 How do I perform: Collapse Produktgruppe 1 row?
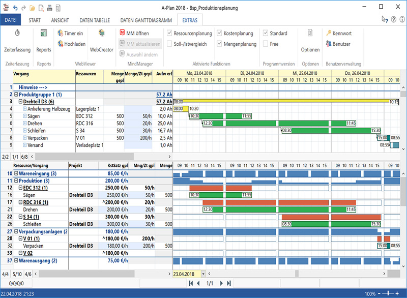tap(16, 95)
